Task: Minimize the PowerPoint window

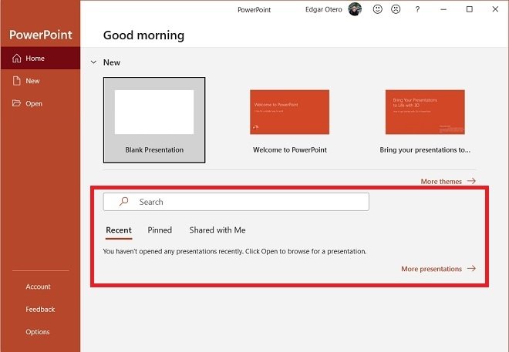Action: coord(443,9)
